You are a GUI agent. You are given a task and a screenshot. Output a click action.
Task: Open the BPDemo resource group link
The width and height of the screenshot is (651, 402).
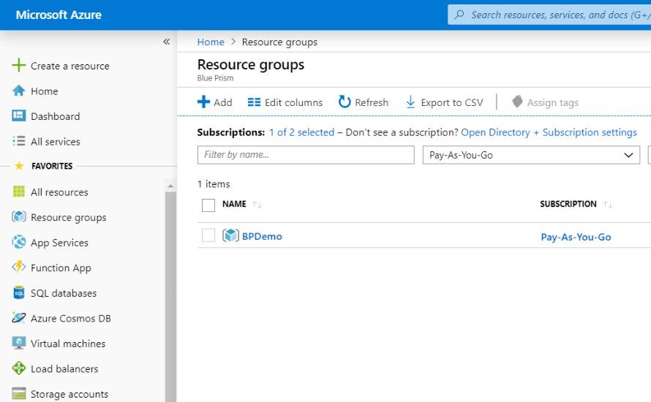tap(262, 236)
